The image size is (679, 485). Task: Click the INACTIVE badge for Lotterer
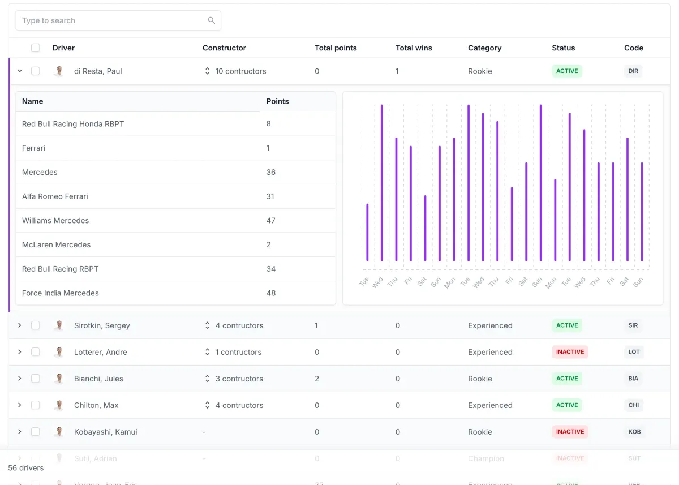tap(570, 352)
